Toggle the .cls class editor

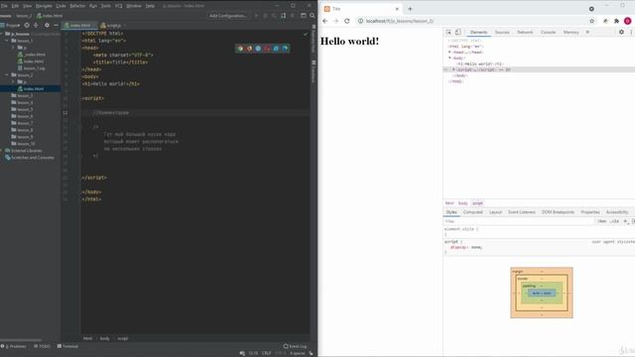click(614, 221)
